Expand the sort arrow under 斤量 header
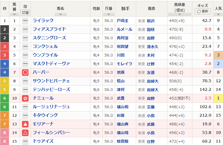 [109, 14]
